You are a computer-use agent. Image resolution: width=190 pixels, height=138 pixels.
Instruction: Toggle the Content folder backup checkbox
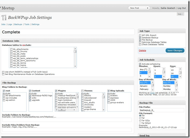30,91
